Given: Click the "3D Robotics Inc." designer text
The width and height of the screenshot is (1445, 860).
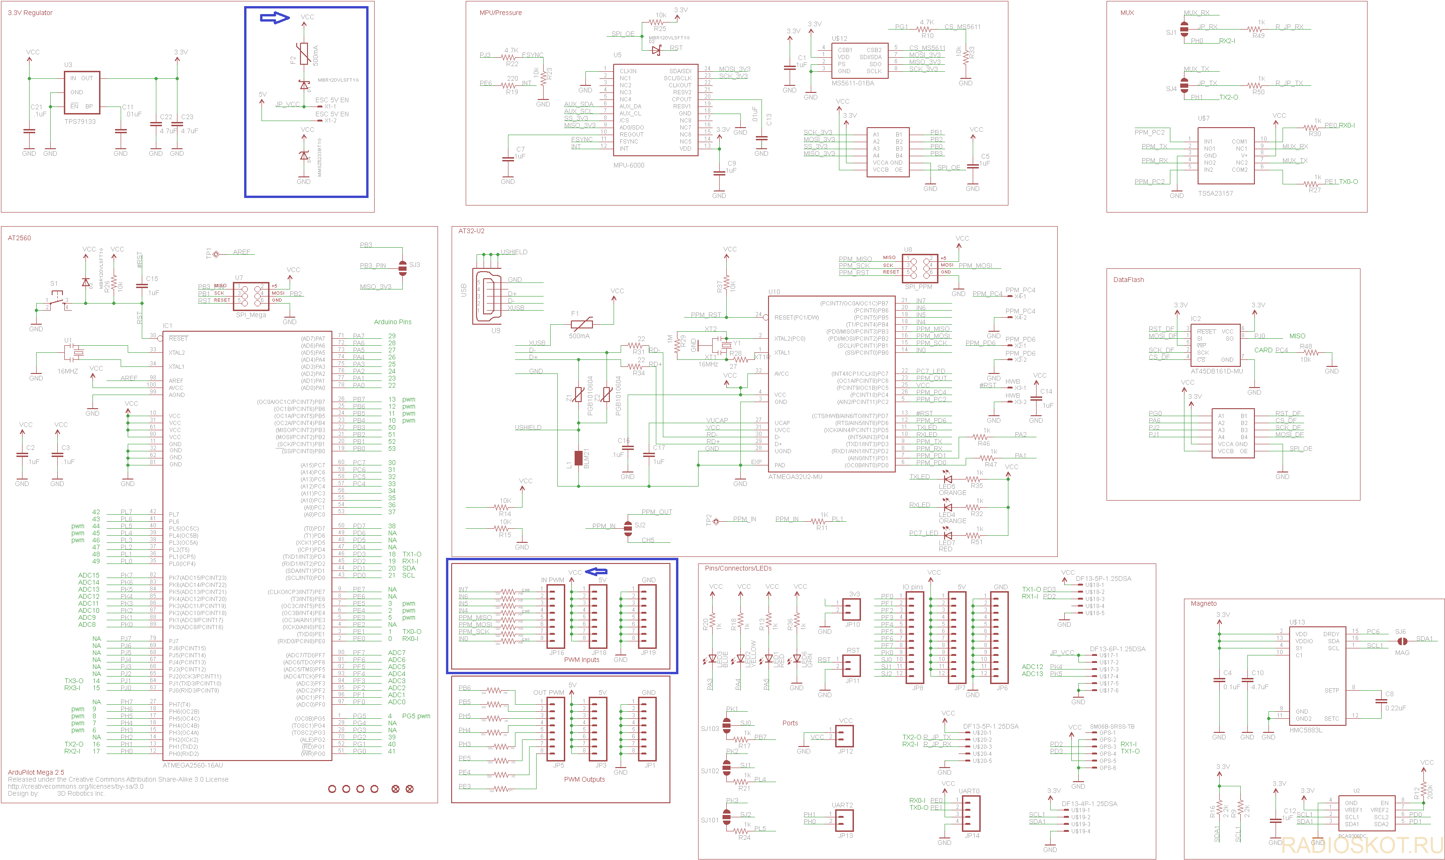Looking at the screenshot, I should [x=81, y=793].
